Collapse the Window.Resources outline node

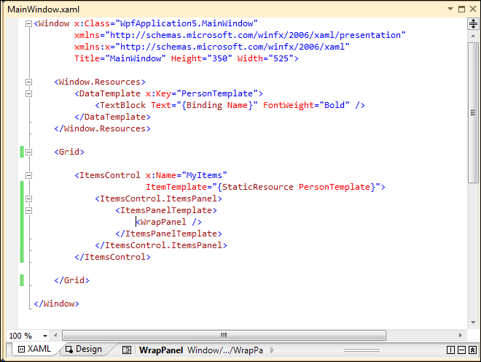(28, 82)
